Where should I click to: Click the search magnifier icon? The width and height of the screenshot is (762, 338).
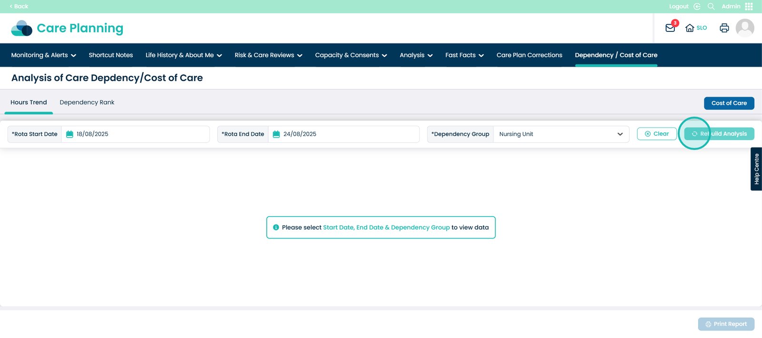tap(711, 6)
